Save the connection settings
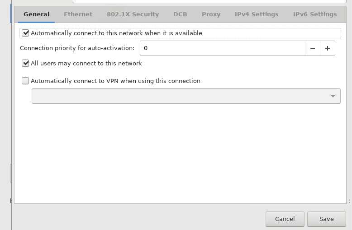352x230 pixels. 326,219
